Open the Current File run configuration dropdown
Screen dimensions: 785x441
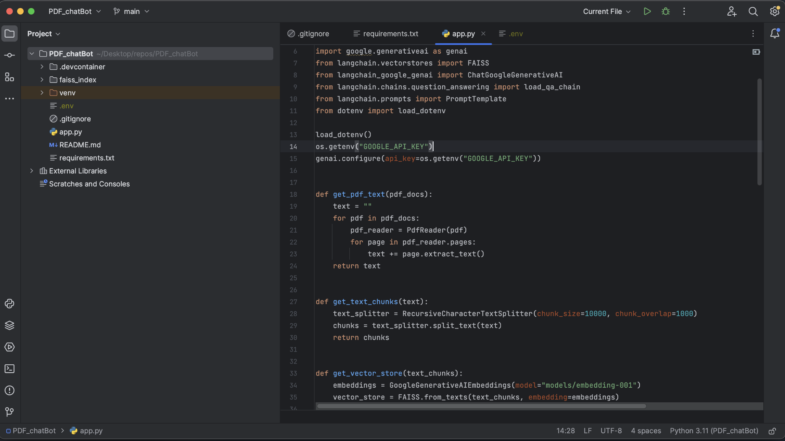[x=607, y=11]
